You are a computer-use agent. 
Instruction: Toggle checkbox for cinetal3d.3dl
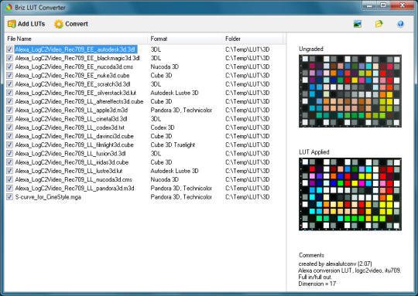[9, 119]
